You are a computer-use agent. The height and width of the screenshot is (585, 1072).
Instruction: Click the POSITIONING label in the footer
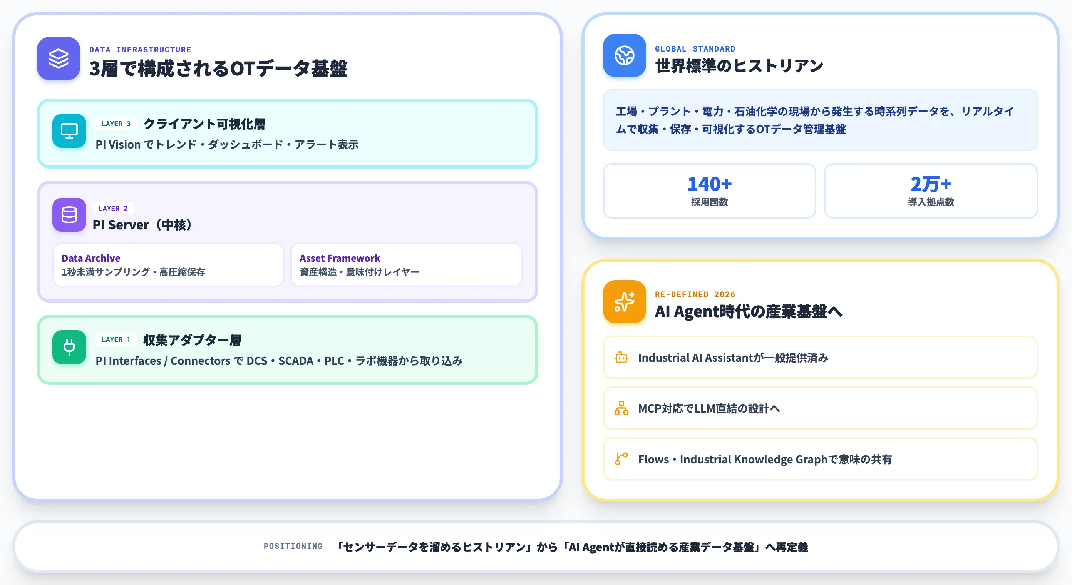[293, 546]
